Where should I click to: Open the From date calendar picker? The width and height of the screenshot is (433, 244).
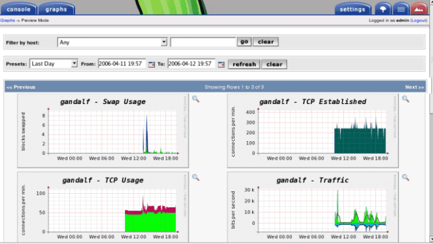[x=151, y=64]
